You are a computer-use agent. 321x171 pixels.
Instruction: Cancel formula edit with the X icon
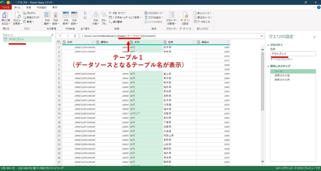[x=60, y=36]
